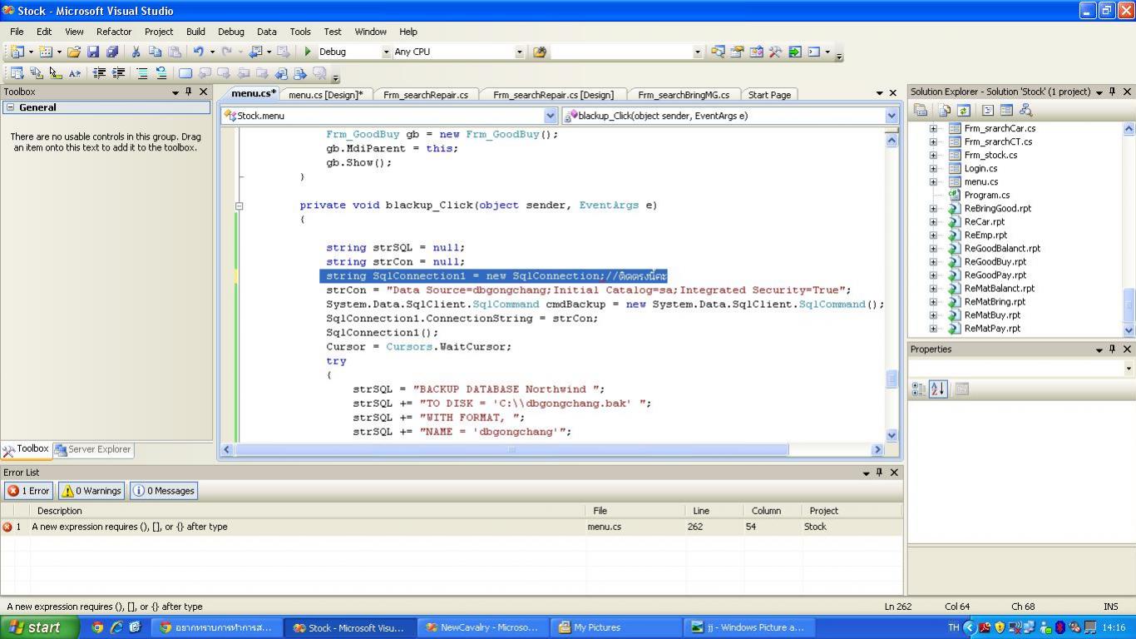Viewport: 1136px width, 639px height.
Task: Click the code editor horizontal scrollbar
Action: pos(511,449)
